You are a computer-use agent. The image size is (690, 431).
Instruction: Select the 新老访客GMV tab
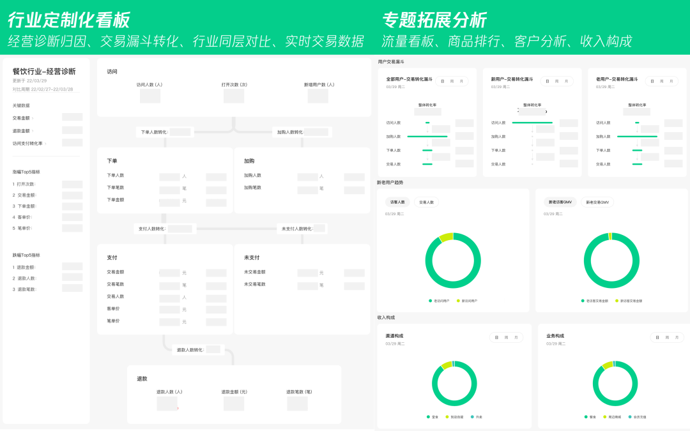tap(560, 202)
